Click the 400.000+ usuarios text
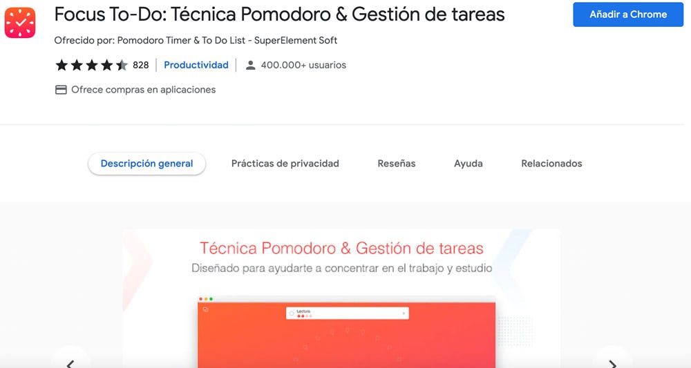 (x=303, y=65)
